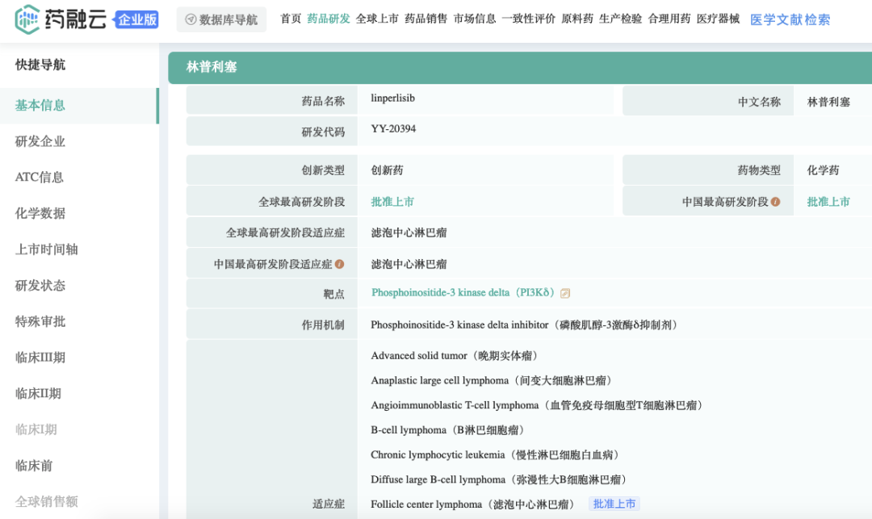The height and width of the screenshot is (519, 872).
Task: Open 一致性评价 menu item
Action: (x=528, y=19)
